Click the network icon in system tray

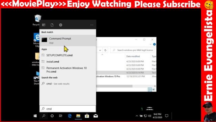coord(145,116)
